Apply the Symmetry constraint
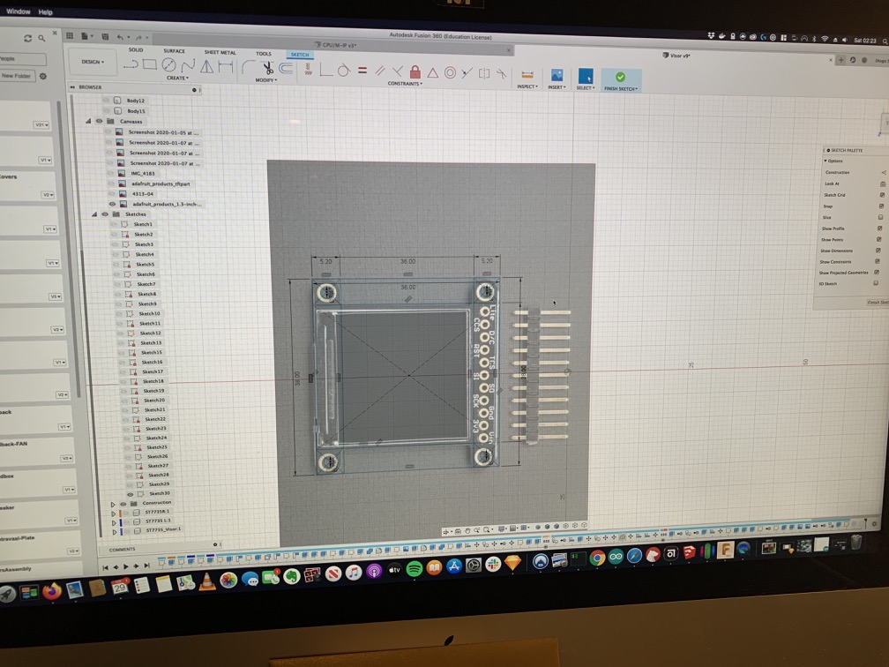This screenshot has height=667, width=889. tap(484, 74)
